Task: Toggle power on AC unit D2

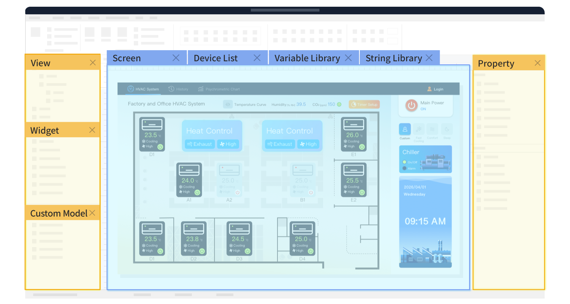Action: pyautogui.click(x=202, y=251)
